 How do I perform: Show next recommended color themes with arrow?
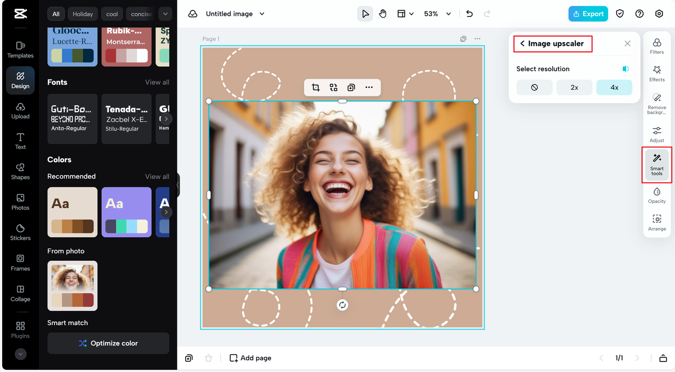pos(166,212)
